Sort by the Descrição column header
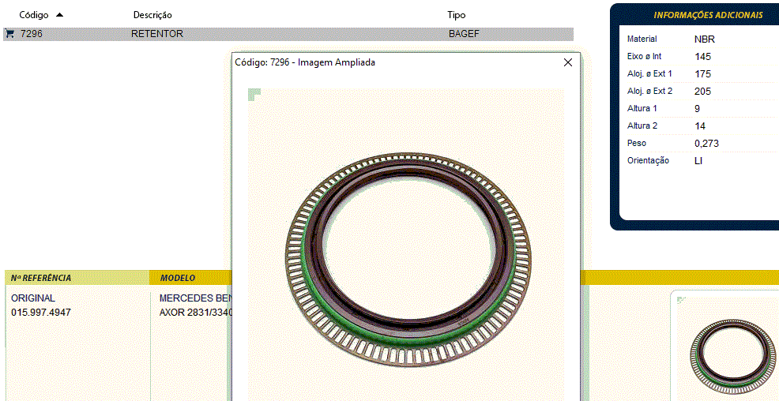Image resolution: width=779 pixels, height=401 pixels. pyautogui.click(x=152, y=15)
